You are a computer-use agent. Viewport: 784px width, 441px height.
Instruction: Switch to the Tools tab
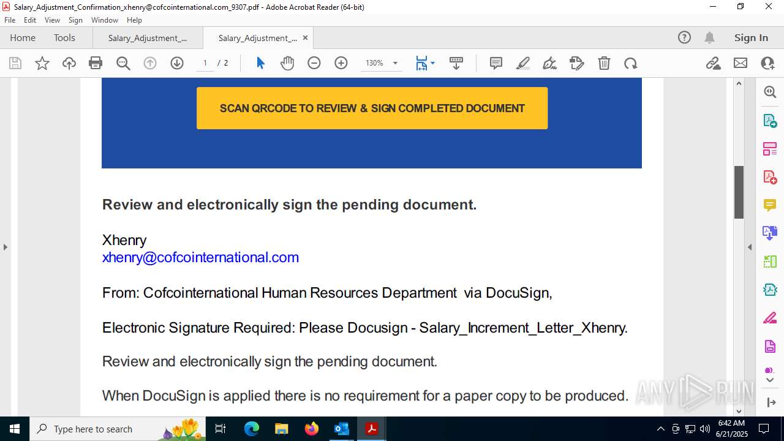pyautogui.click(x=64, y=37)
